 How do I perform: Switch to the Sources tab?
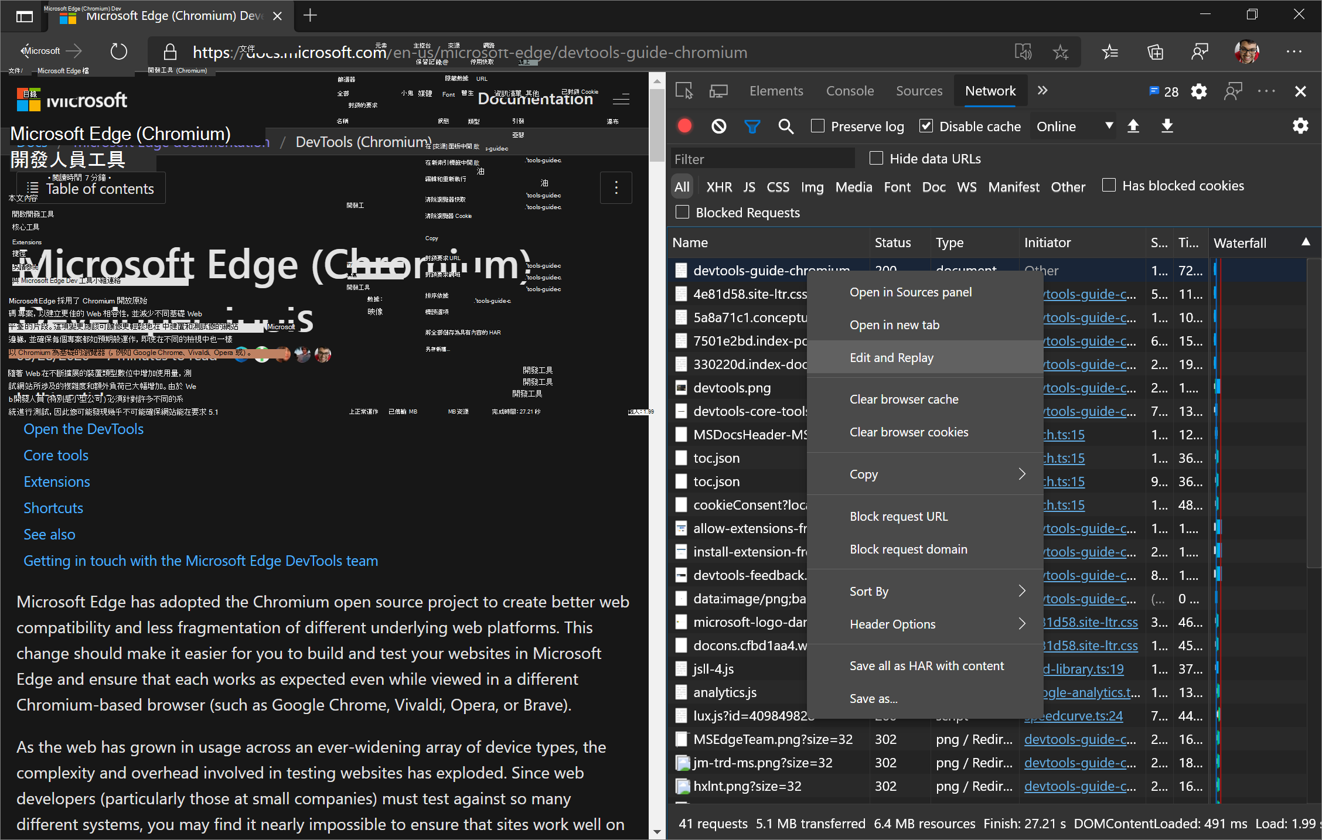coord(919,91)
